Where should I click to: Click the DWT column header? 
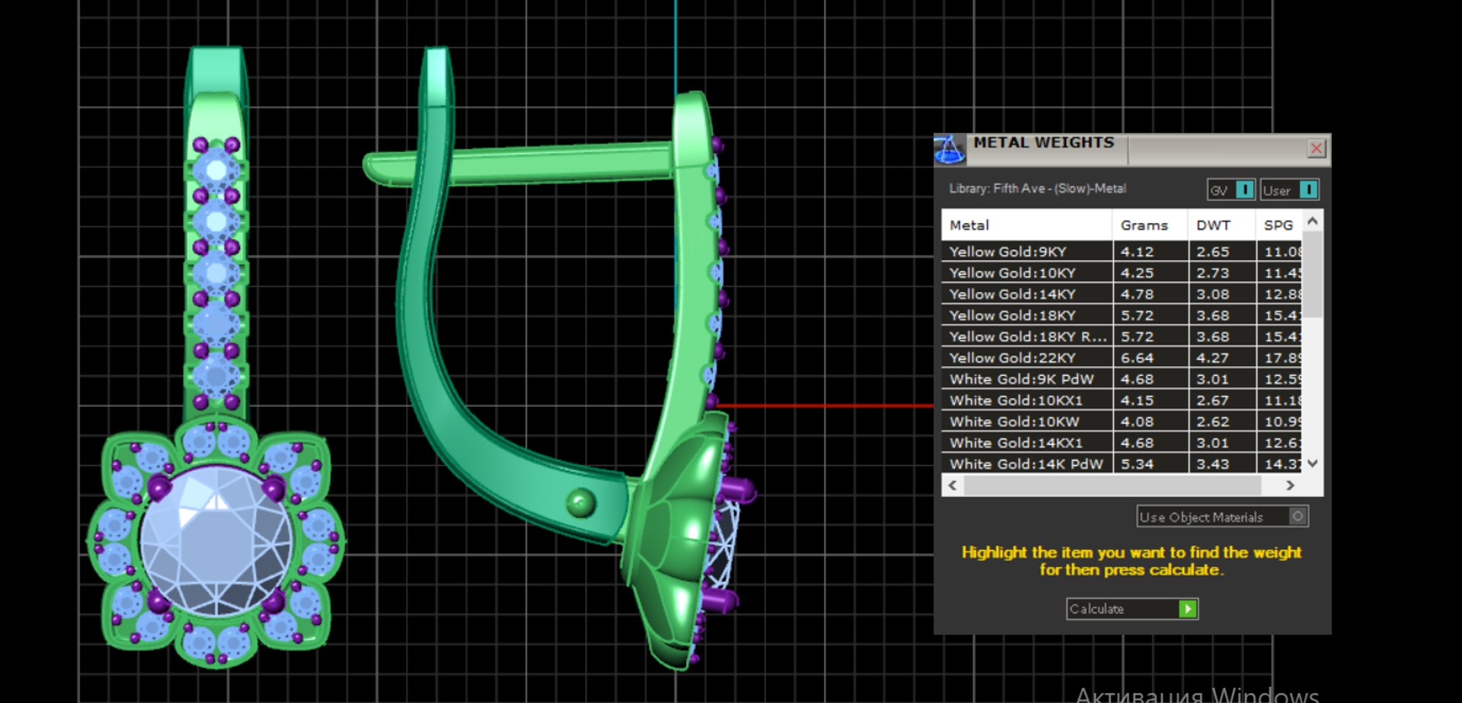(1221, 225)
